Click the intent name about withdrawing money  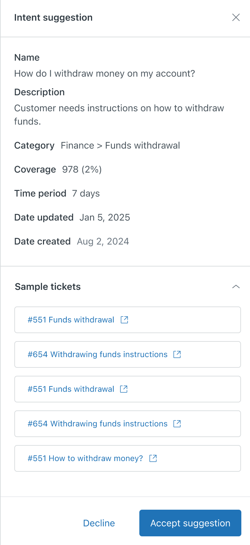(104, 73)
